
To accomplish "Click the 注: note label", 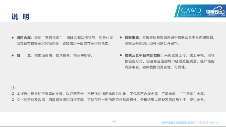I will (14, 88).
